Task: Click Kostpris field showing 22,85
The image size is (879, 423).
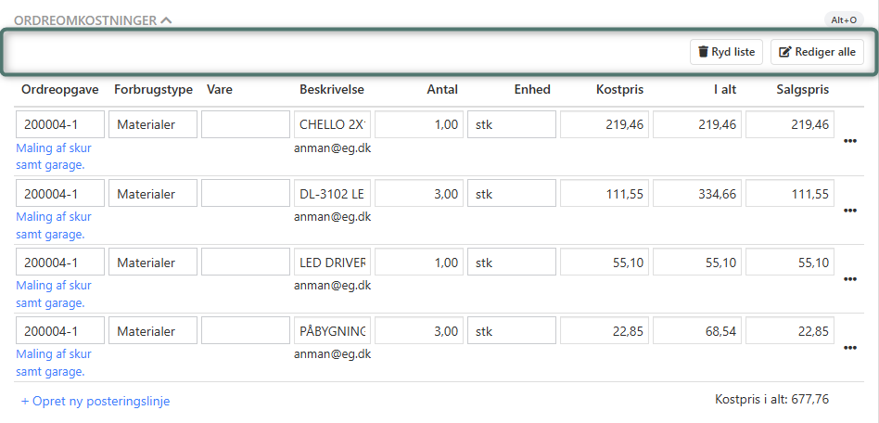Action: (x=604, y=331)
